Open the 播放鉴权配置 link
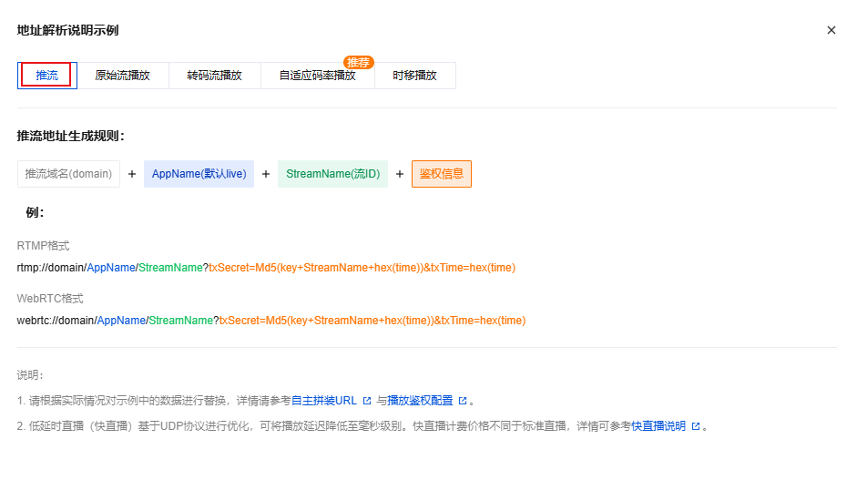857x480 pixels. pos(420,401)
